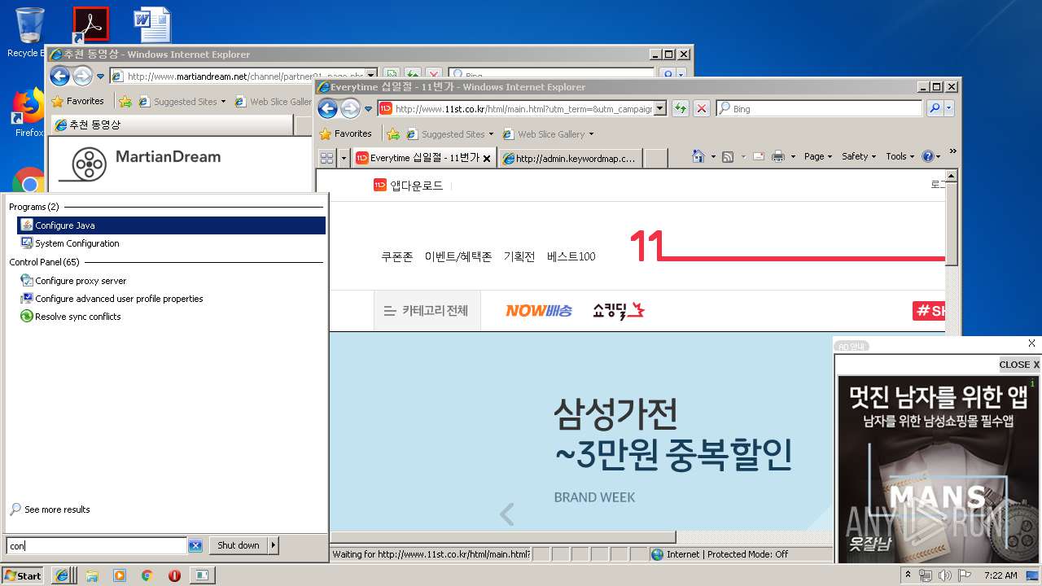Viewport: 1042px width, 586px height.
Task: Refresh the 11st page
Action: [x=680, y=108]
